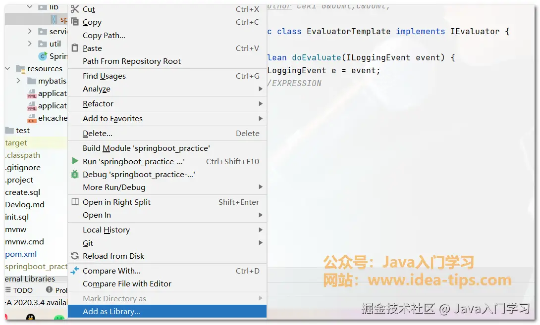Click the test folder icon
The image size is (540, 325).
click(x=9, y=130)
